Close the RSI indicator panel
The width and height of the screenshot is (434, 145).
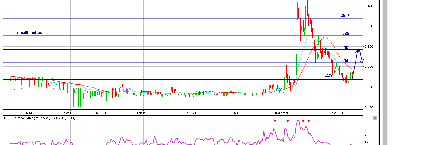coord(375,118)
